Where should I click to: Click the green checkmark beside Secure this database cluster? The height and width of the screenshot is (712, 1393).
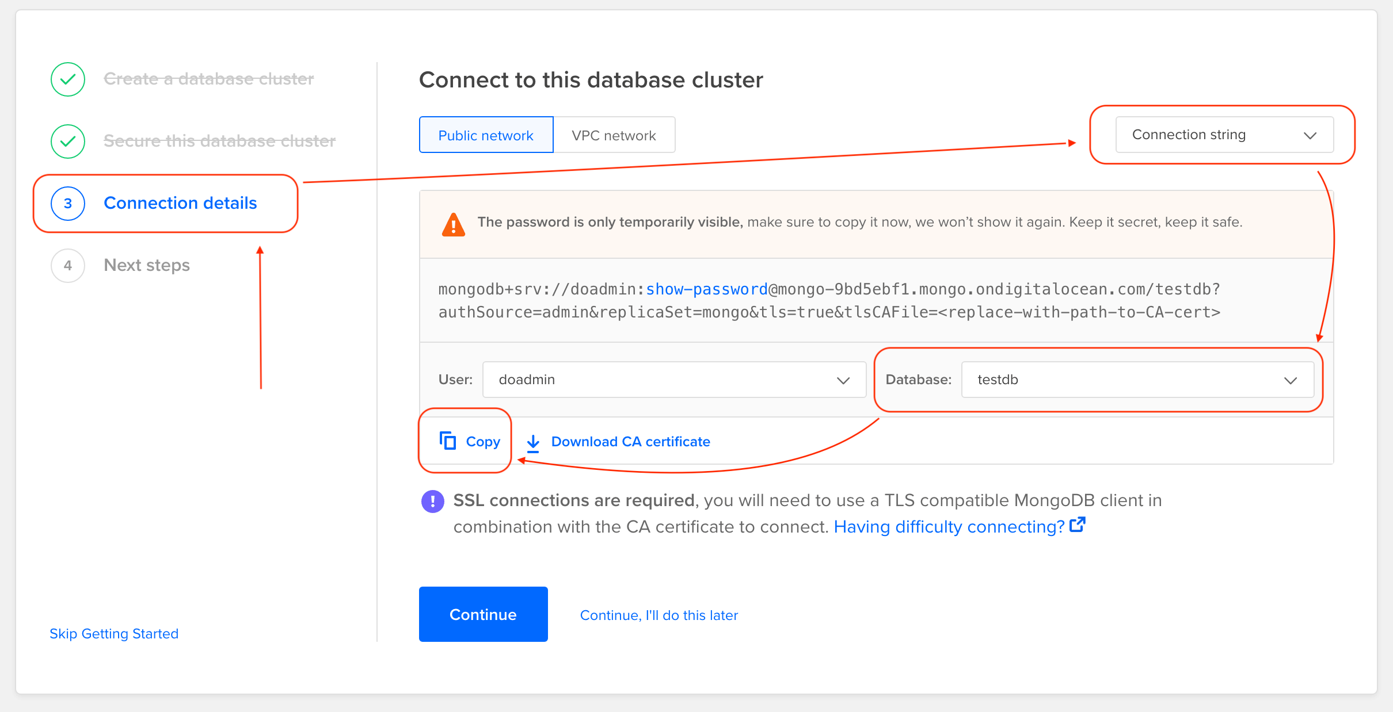[x=67, y=141]
